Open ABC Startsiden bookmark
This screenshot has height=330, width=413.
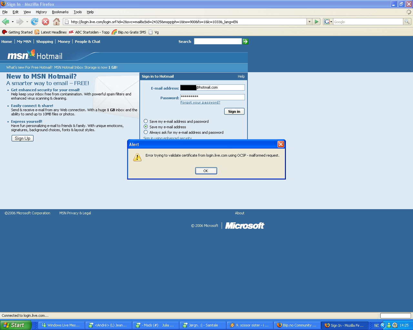click(x=89, y=32)
